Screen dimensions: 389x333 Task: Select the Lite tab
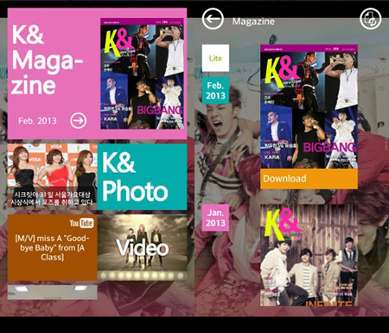point(215,58)
